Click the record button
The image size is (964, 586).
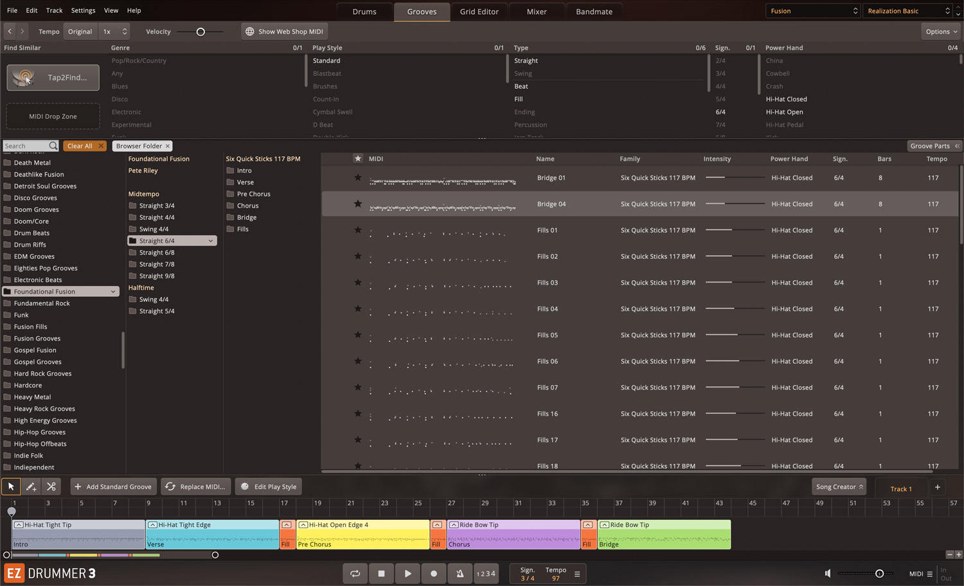[x=434, y=574]
